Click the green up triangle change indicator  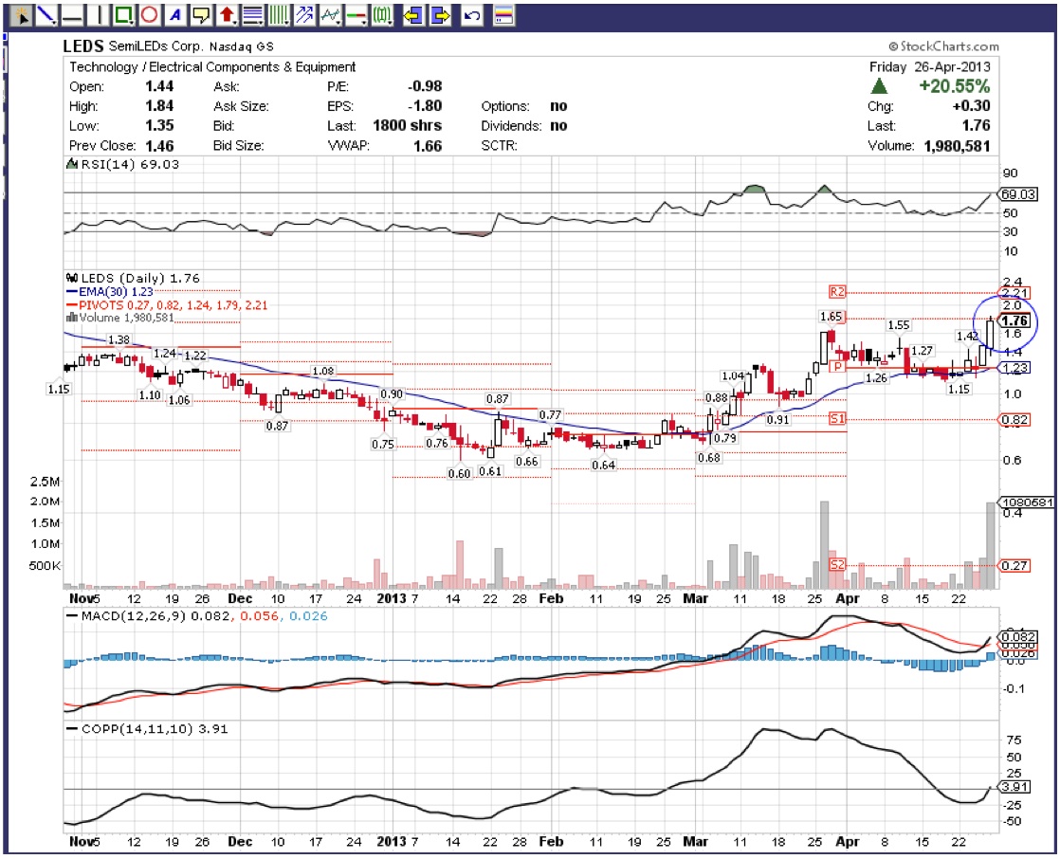879,86
